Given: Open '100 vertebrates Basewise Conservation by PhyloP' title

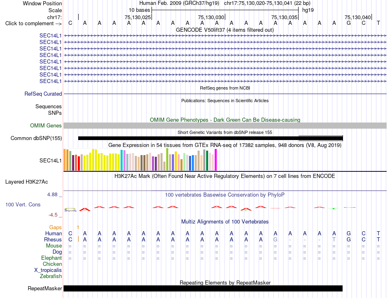Looking at the screenshot, I should tap(225, 195).
